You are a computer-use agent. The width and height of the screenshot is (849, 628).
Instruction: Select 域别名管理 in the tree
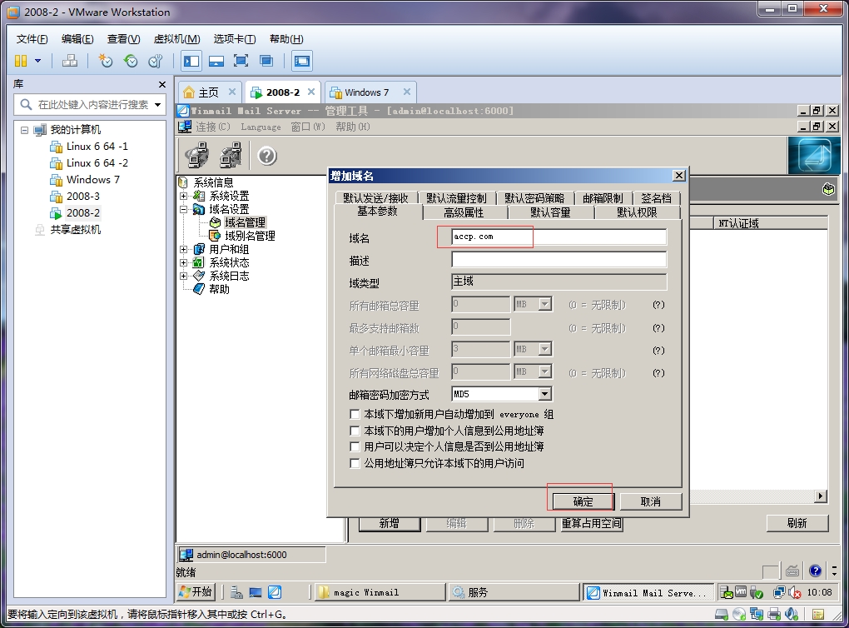[251, 236]
